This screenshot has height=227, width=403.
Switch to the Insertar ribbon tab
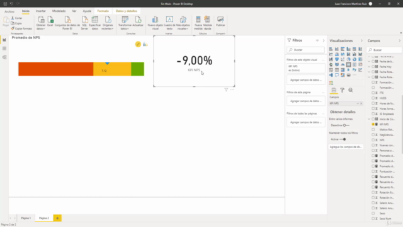[40, 11]
